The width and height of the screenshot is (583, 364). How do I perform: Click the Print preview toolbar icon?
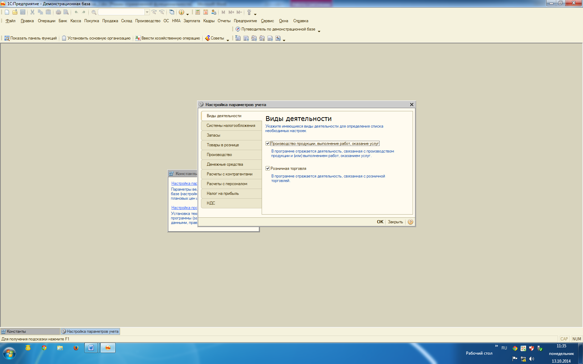tap(66, 12)
